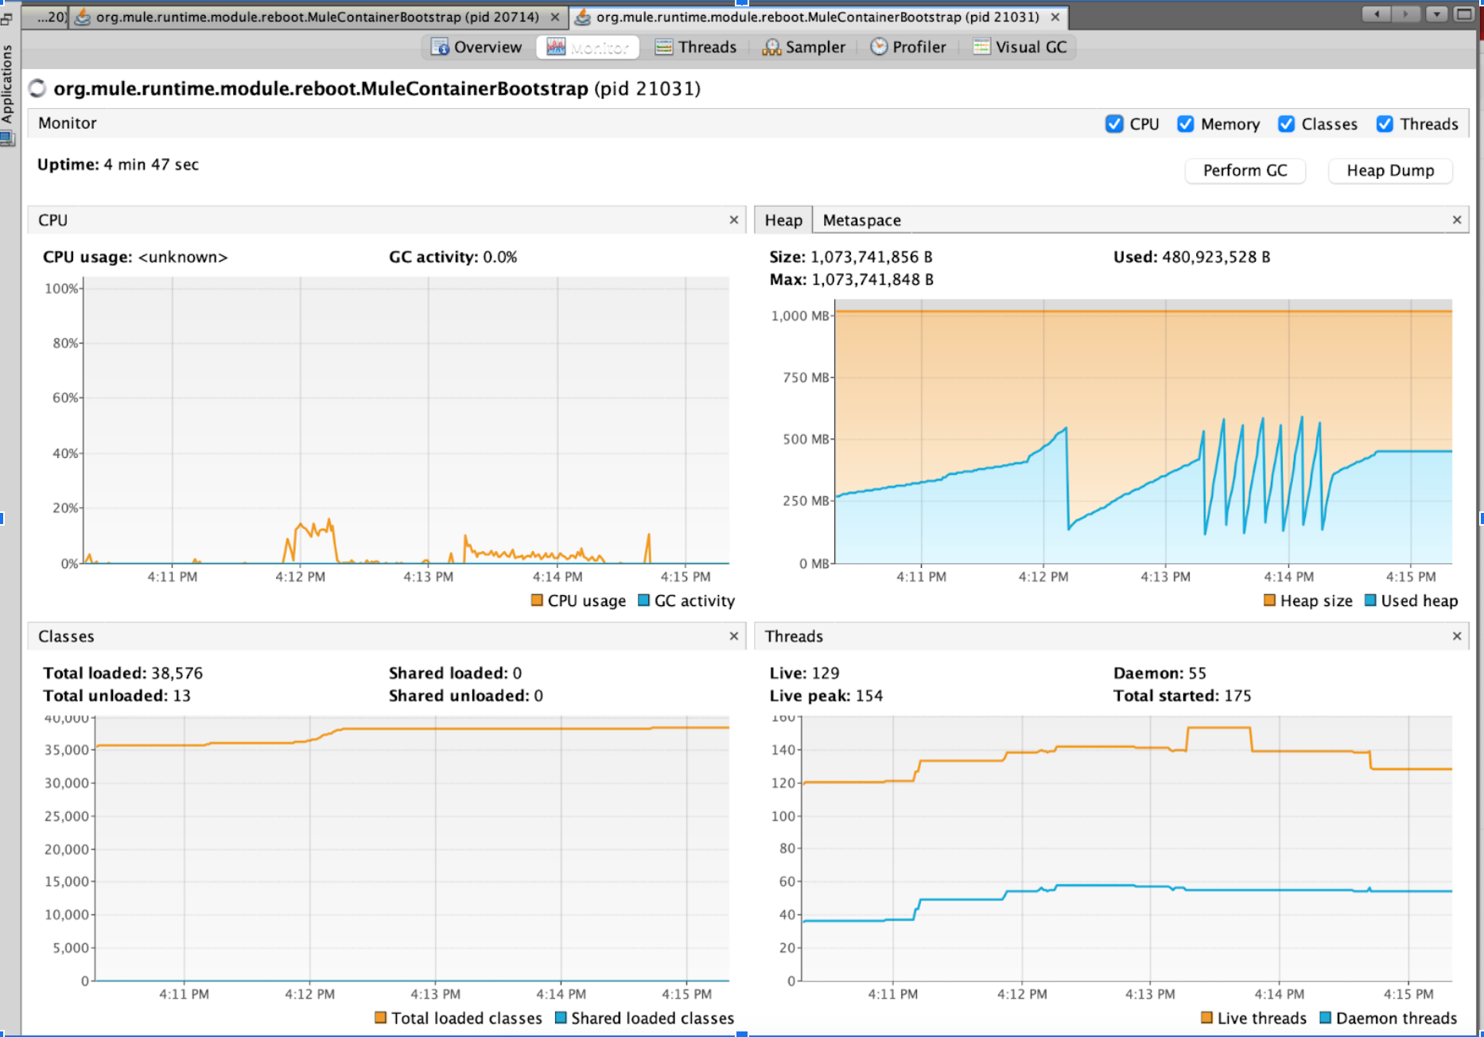This screenshot has height=1037, width=1484.
Task: Close the pid 20714 document tab
Action: pyautogui.click(x=555, y=17)
